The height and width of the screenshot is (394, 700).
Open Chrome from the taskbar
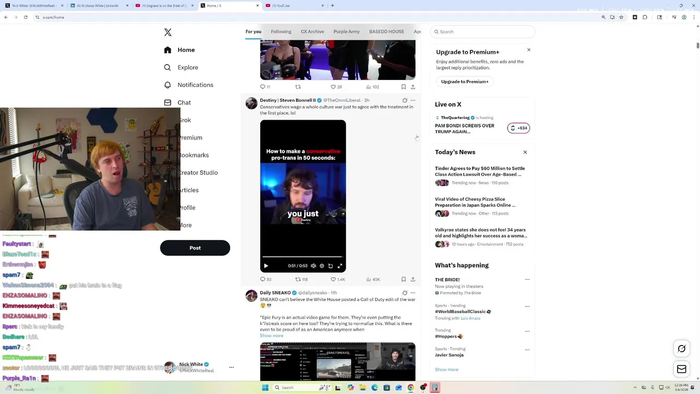(411, 387)
